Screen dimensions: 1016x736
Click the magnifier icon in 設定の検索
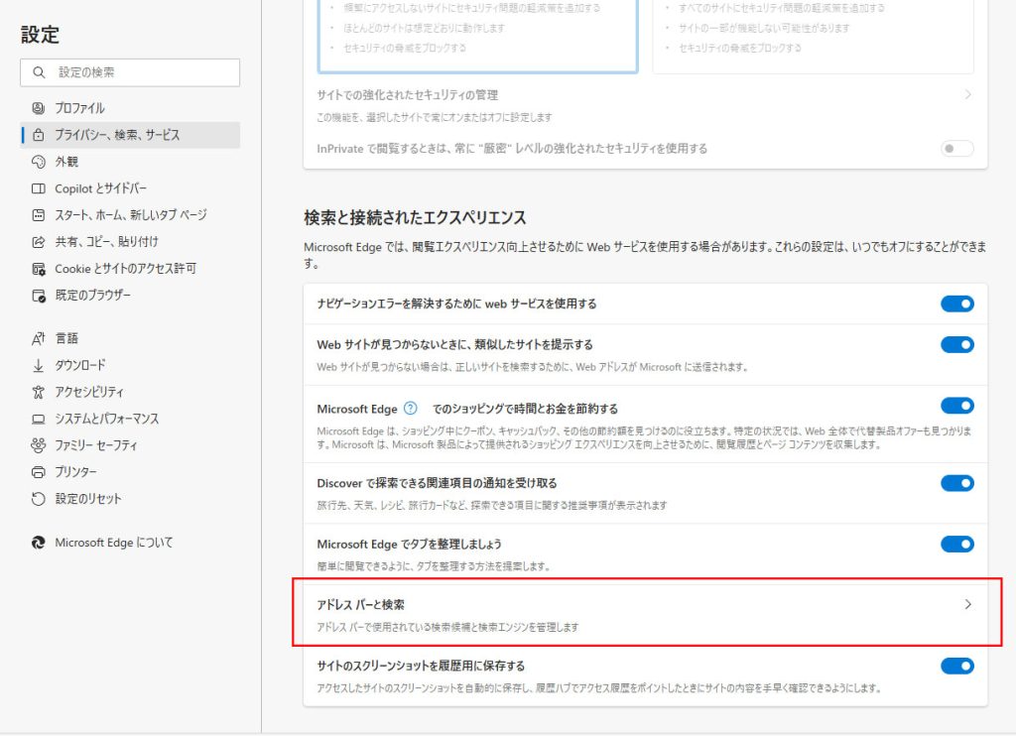pyautogui.click(x=39, y=72)
